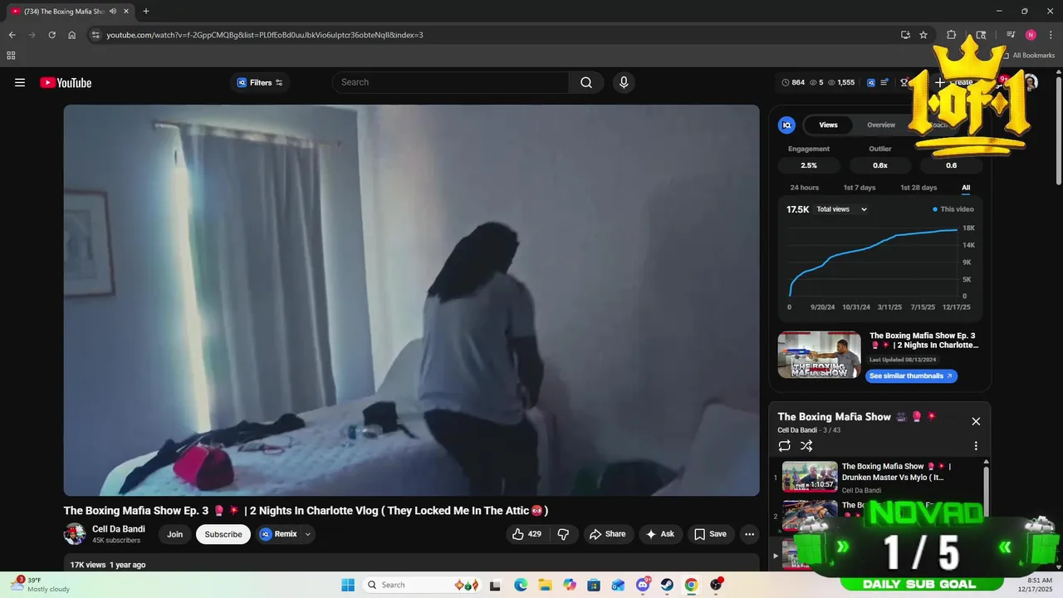Close The Boxing Mafia Show browser tab
This screenshot has height=598, width=1063.
pyautogui.click(x=126, y=12)
